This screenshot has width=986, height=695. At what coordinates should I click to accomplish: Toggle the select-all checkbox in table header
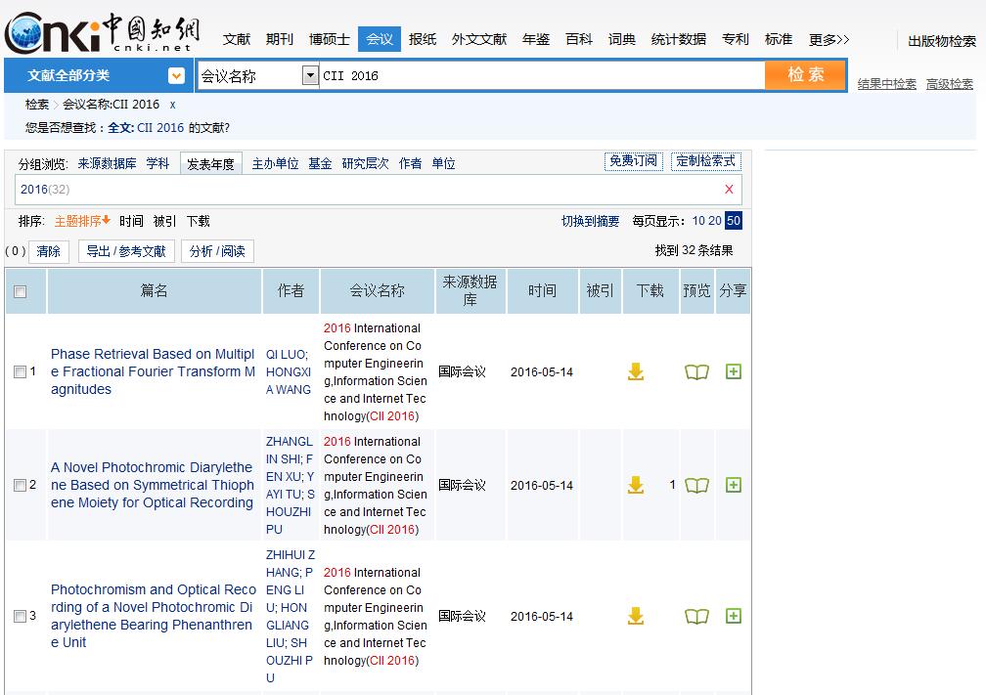coord(21,291)
